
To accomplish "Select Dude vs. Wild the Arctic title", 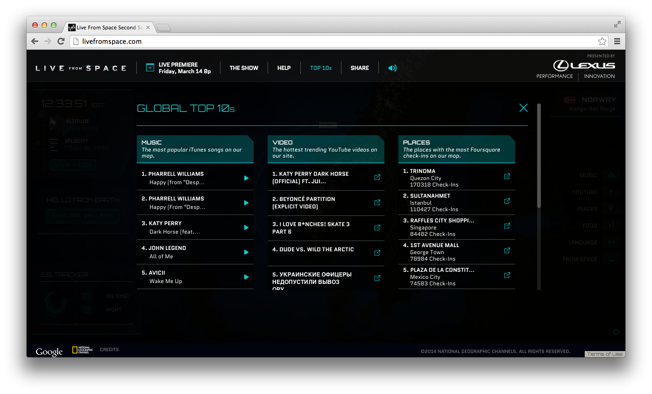I will 313,249.
